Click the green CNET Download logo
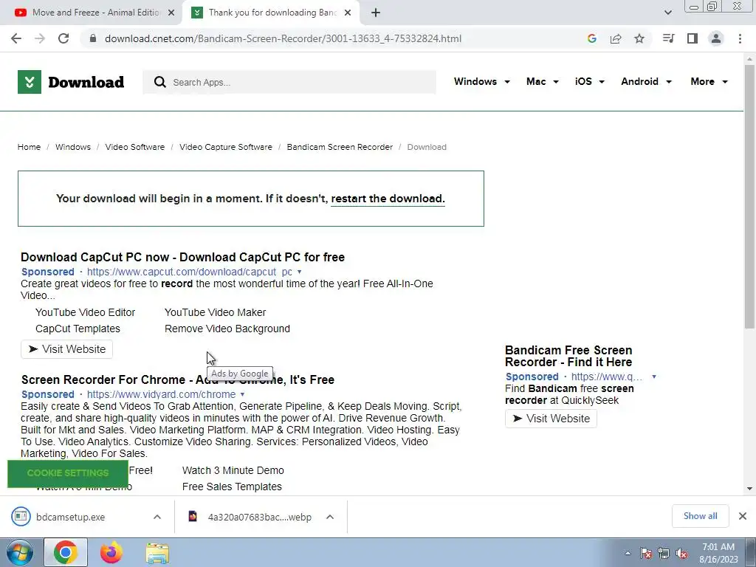This screenshot has height=567, width=756. coord(71,82)
